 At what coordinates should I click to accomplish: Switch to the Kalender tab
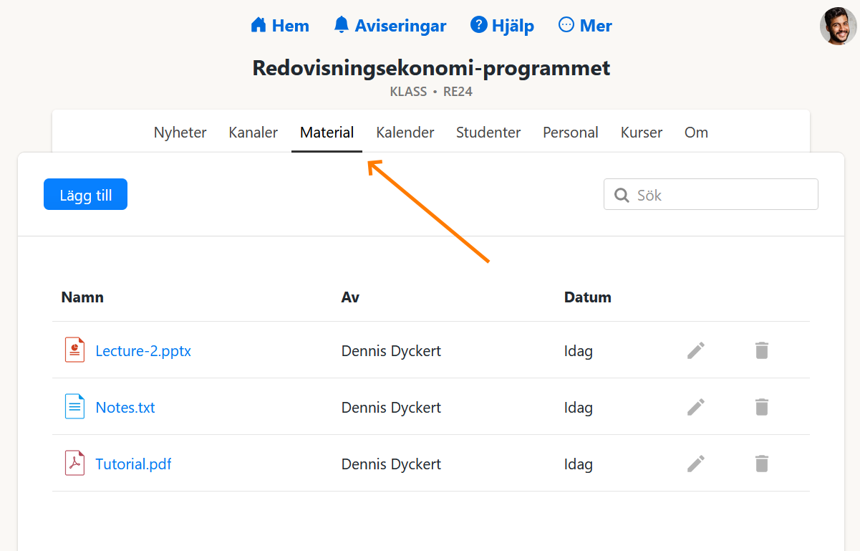point(405,133)
